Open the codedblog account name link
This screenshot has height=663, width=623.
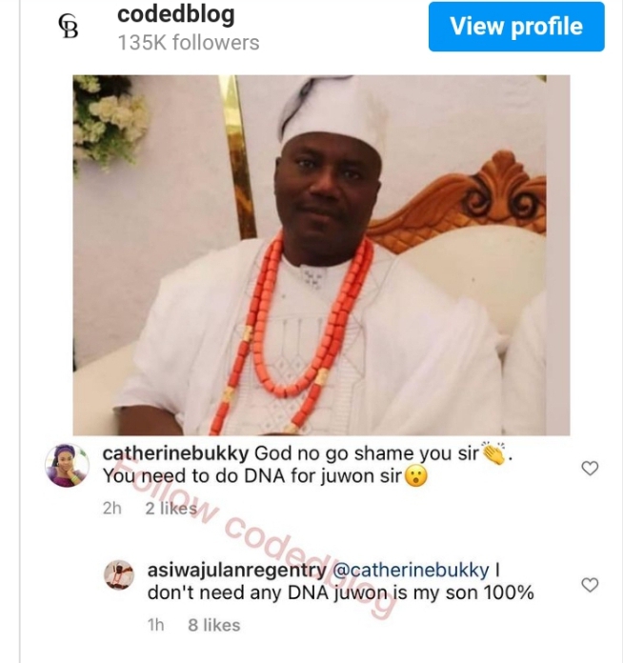(x=175, y=14)
